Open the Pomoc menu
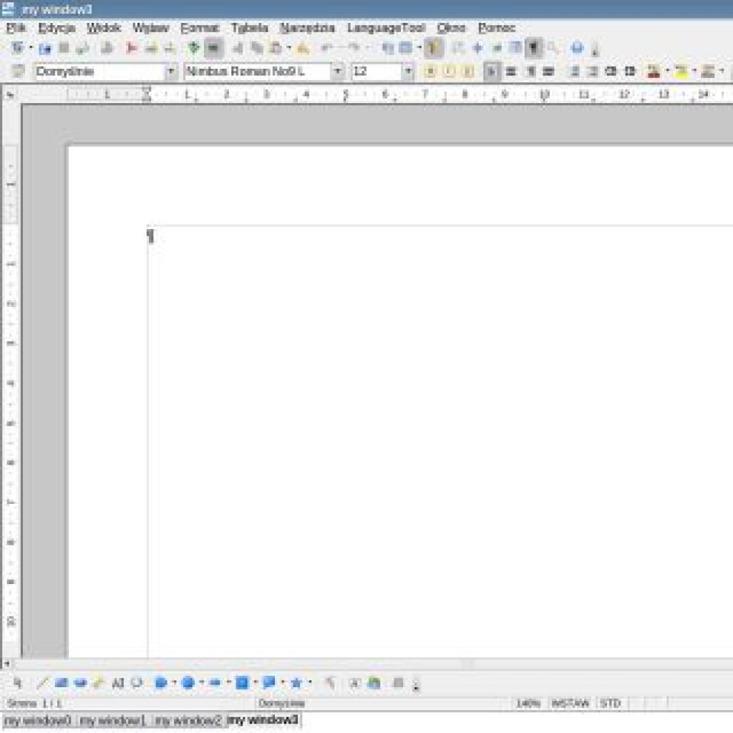The width and height of the screenshot is (733, 733). (497, 28)
